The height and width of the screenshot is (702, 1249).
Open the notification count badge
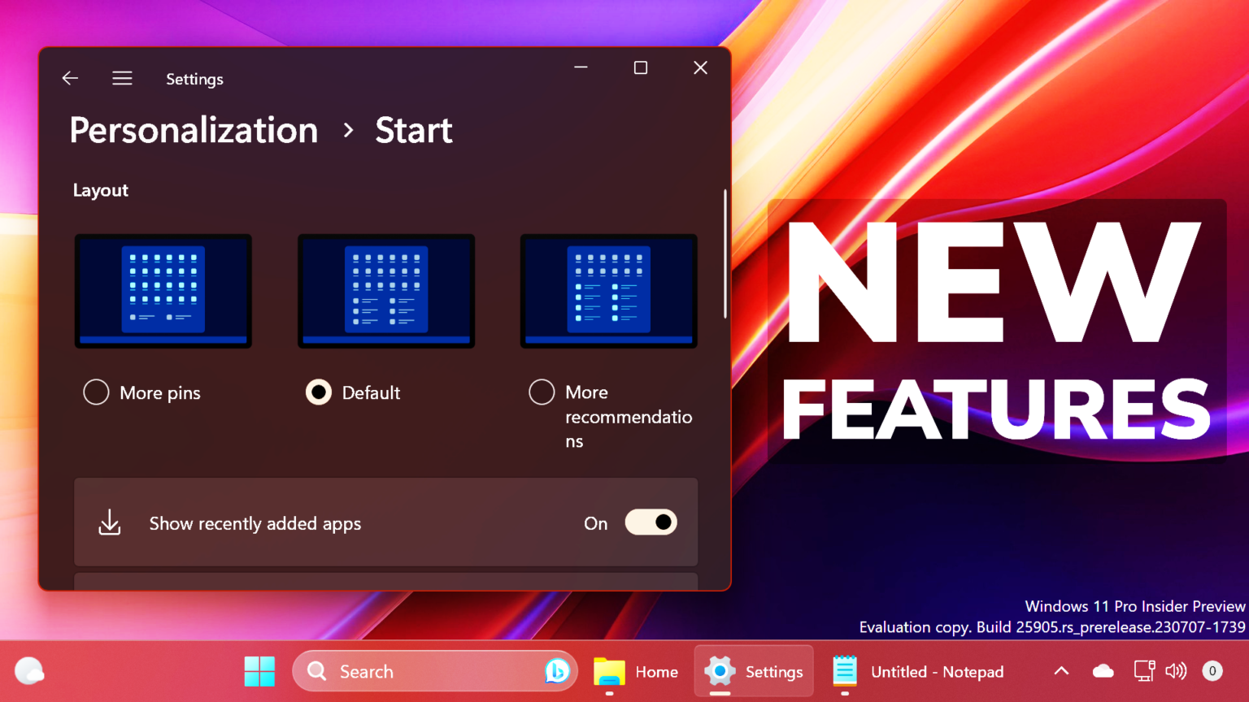coord(1212,671)
